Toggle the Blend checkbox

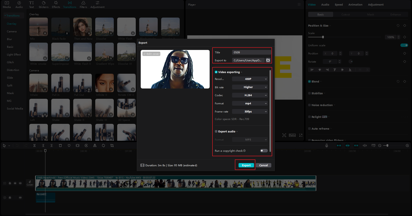coord(310,81)
